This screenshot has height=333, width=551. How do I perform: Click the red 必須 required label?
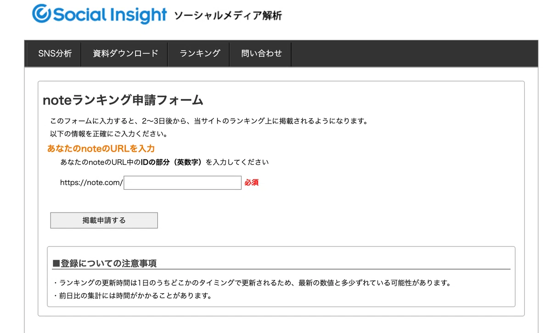pos(252,182)
